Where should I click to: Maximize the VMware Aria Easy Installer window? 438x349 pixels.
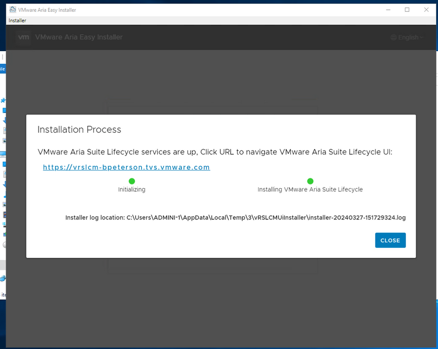click(x=407, y=10)
